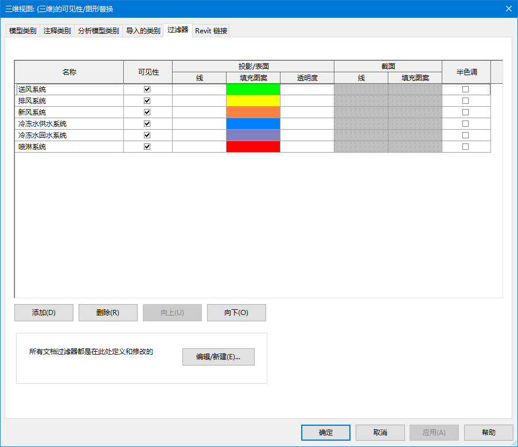Screen dimensions: 518x447
Task: Open filter editor via 编辑/新建(E)...
Action: tap(219, 357)
